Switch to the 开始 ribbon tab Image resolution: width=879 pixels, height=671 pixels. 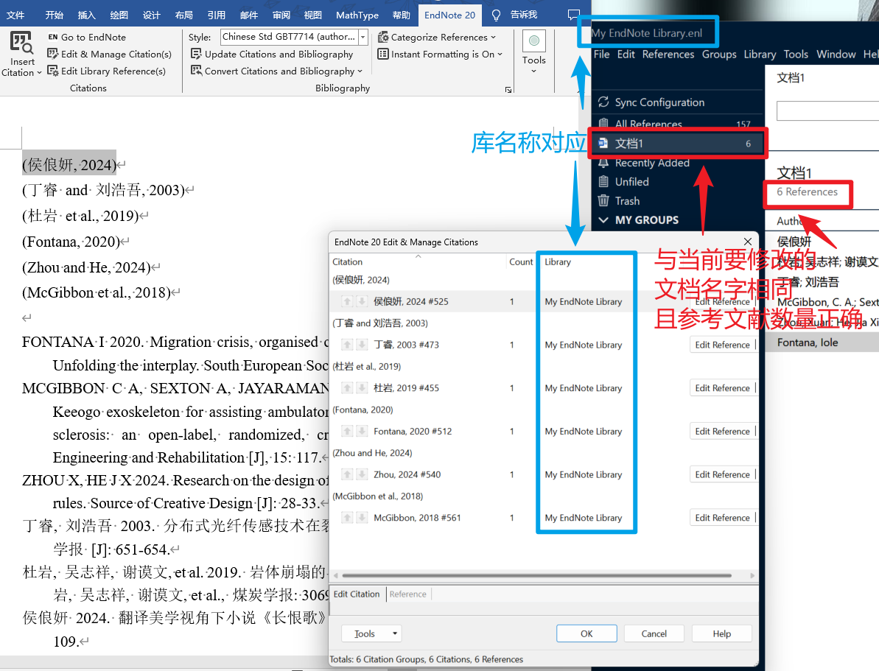(54, 15)
